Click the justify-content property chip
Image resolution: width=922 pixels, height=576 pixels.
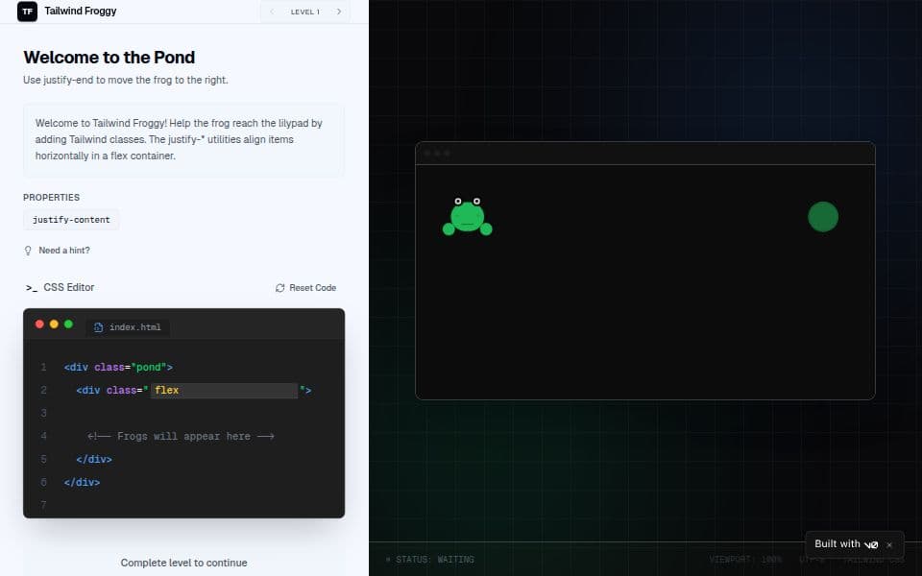[x=71, y=220]
